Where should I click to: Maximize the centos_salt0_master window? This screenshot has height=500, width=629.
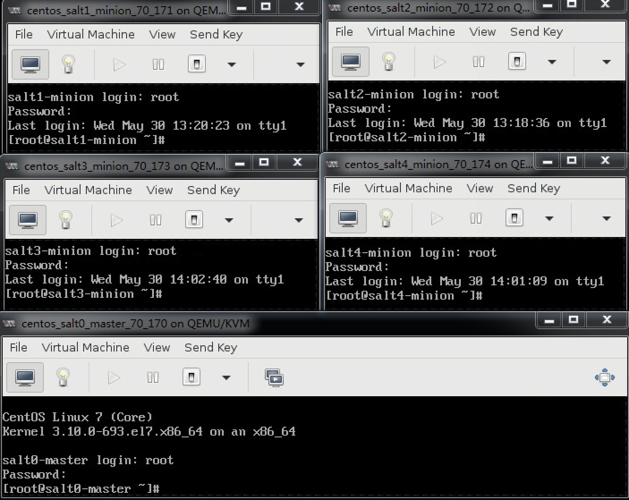coord(574,319)
